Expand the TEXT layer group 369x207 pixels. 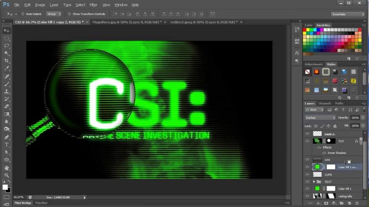[x=314, y=182]
